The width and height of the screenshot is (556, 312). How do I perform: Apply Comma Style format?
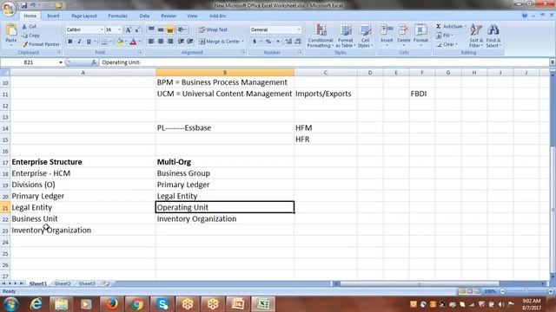click(x=278, y=42)
